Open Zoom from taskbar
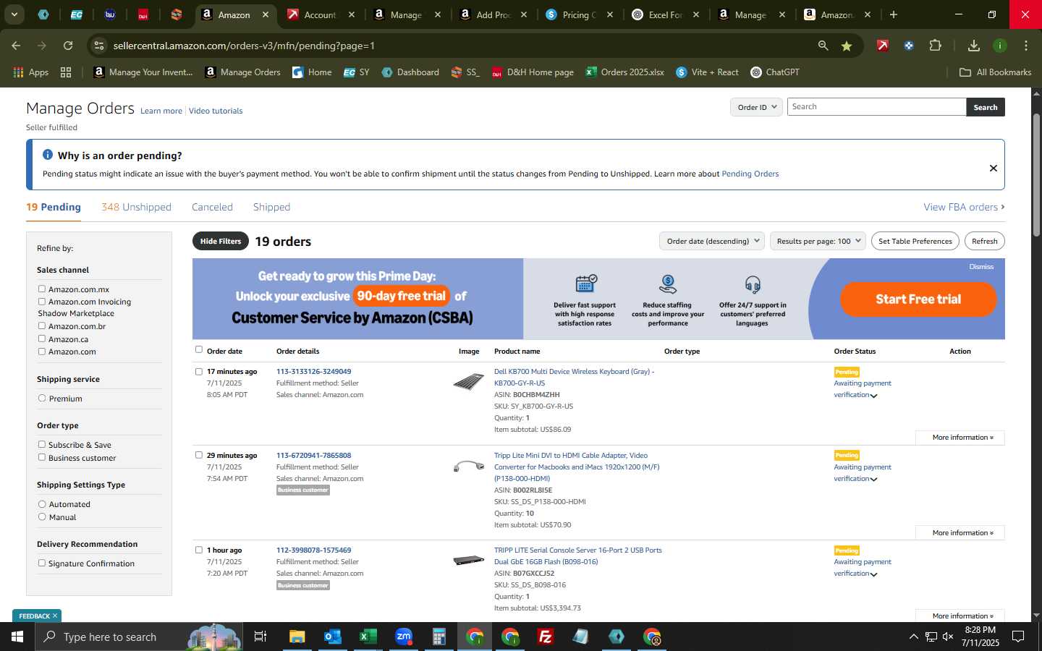This screenshot has width=1042, height=651. pyautogui.click(x=404, y=637)
